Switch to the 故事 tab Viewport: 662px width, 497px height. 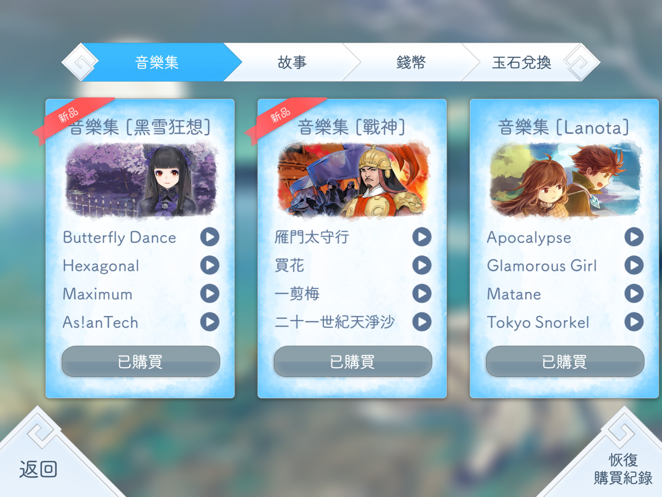[x=292, y=62]
